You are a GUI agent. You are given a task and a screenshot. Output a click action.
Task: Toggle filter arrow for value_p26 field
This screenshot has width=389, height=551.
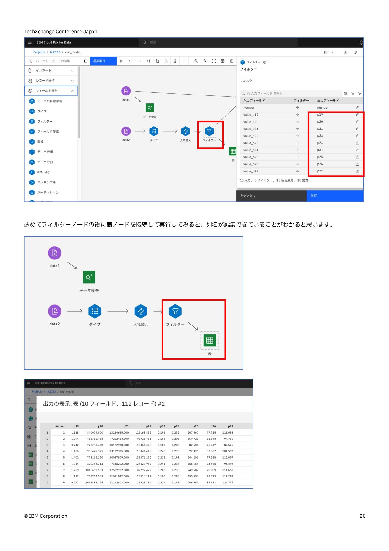[x=297, y=164]
